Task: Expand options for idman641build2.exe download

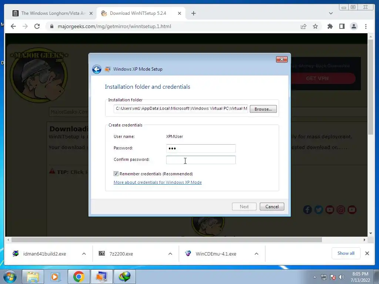Action: [x=84, y=254]
